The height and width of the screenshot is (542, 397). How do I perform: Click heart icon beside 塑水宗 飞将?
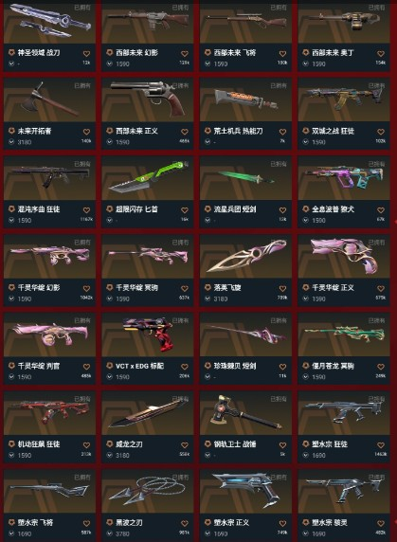86,524
